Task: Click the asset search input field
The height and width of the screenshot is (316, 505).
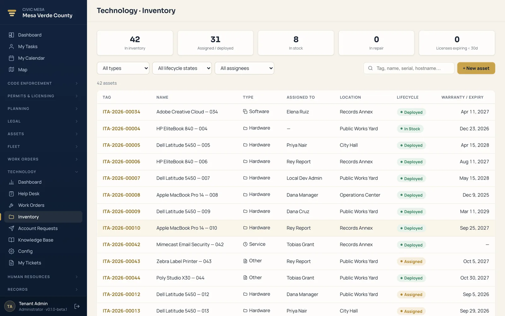Action: 409,68
